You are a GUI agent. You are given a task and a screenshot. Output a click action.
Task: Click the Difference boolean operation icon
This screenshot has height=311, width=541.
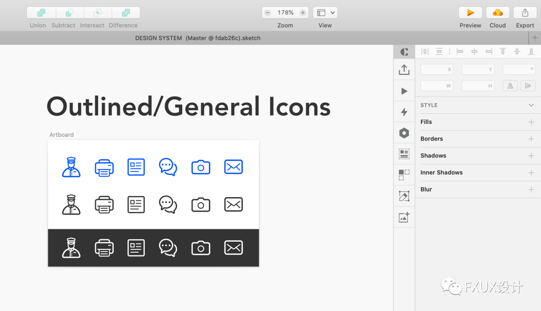(x=126, y=13)
